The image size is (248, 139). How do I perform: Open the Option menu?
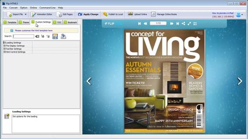24,8
